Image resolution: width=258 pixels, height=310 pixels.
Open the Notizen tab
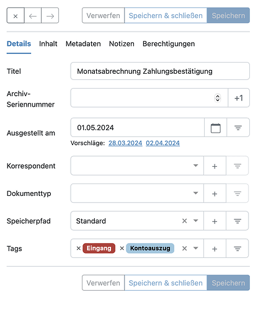(122, 44)
